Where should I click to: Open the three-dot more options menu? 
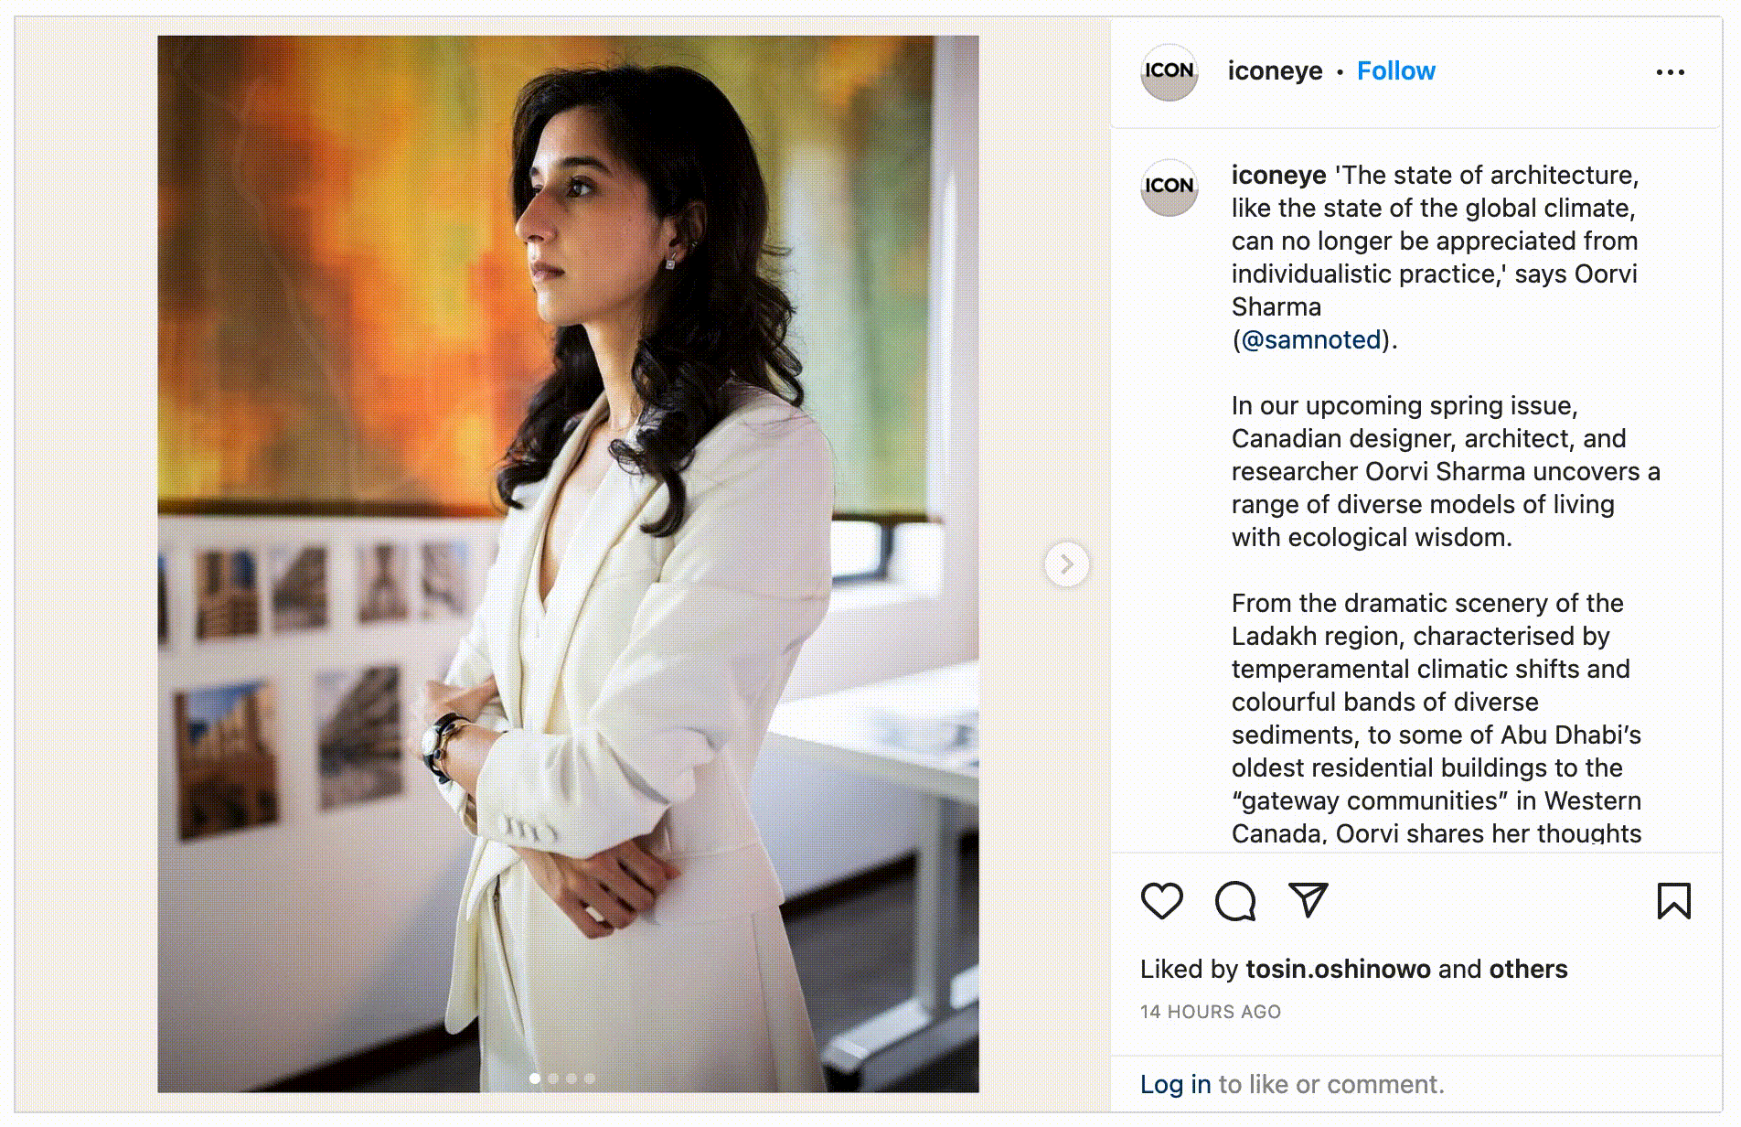pos(1671,72)
